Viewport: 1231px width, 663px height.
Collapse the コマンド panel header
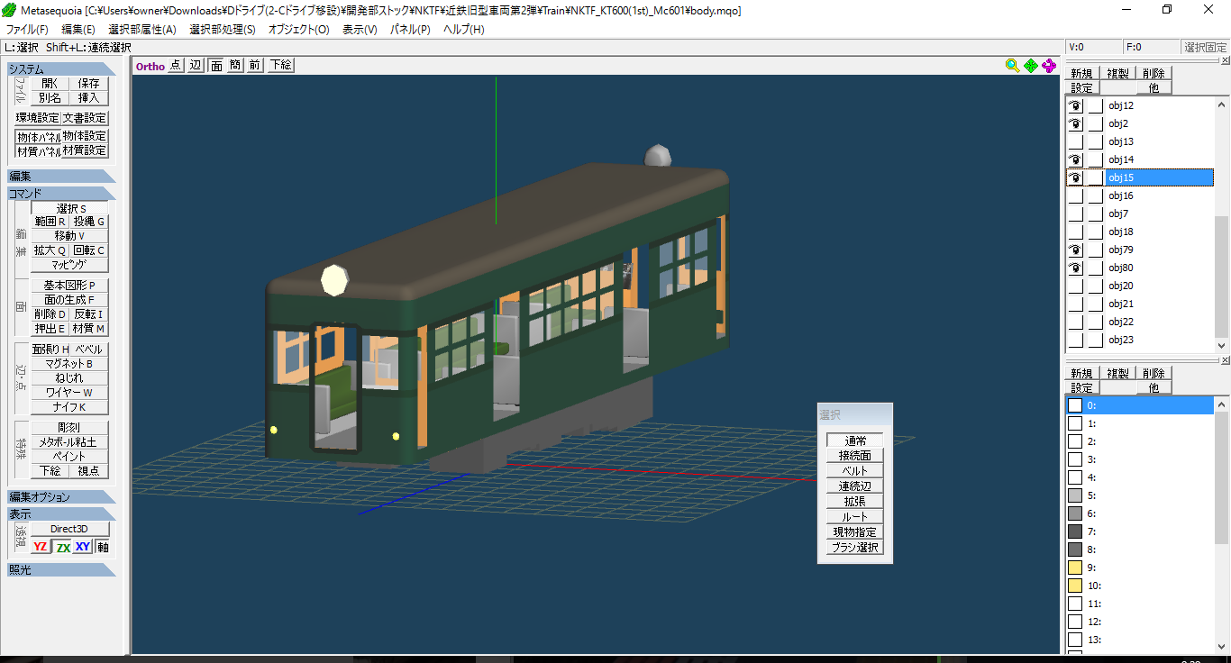[61, 194]
